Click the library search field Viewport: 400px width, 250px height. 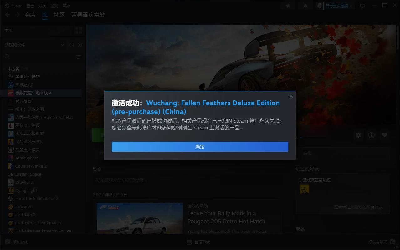tap(38, 57)
